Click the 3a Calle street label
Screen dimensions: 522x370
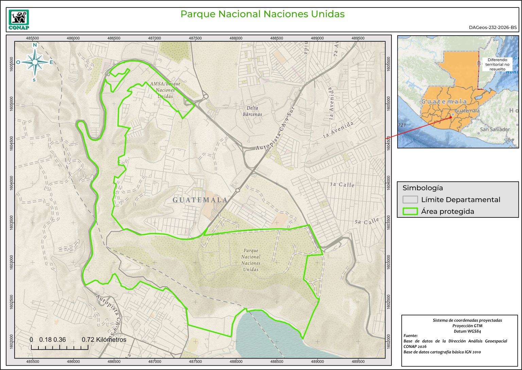[342, 184]
